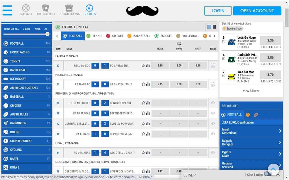289x180 pixels.
Task: Favorite CA Lugano vs Deportivo Muniz match
Action: pos(143,134)
